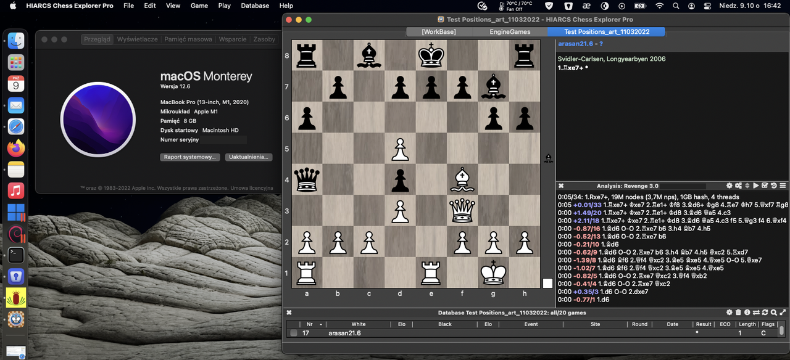The image size is (790, 360).
Task: Switch to the [WorkBase] tab
Action: coord(438,31)
